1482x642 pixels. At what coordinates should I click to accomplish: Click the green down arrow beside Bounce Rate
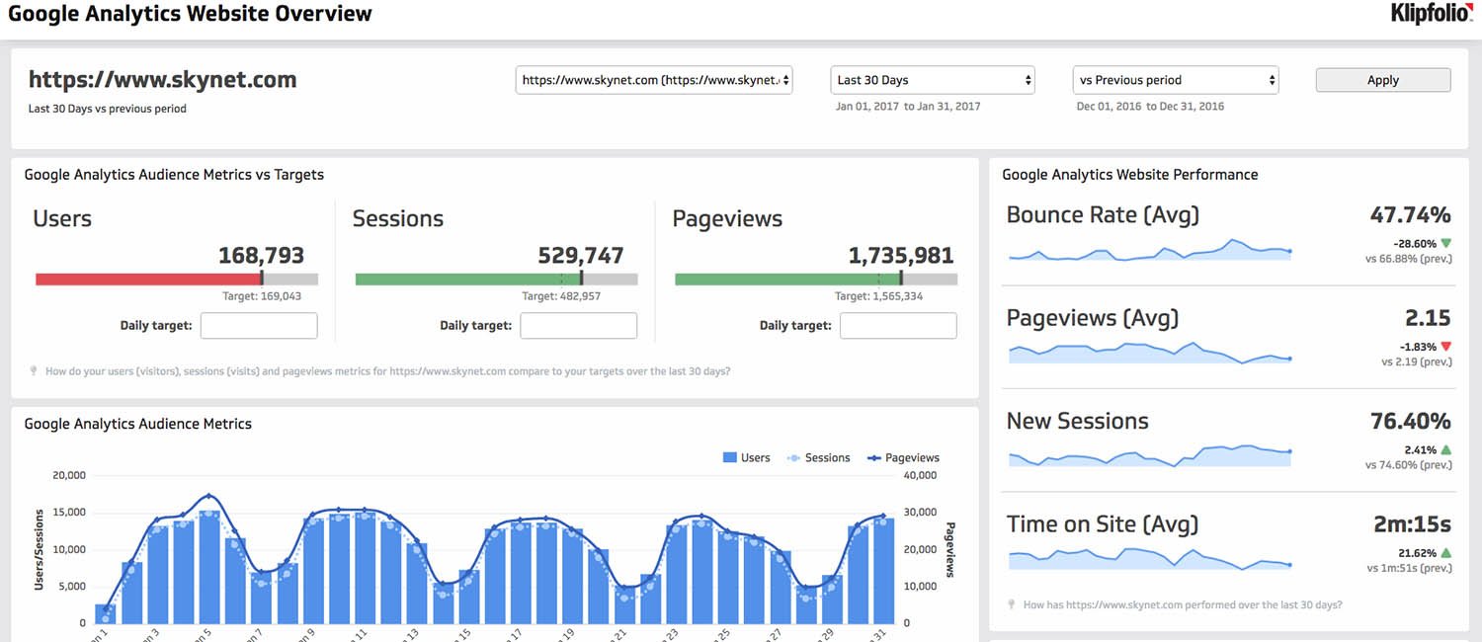[1446, 243]
